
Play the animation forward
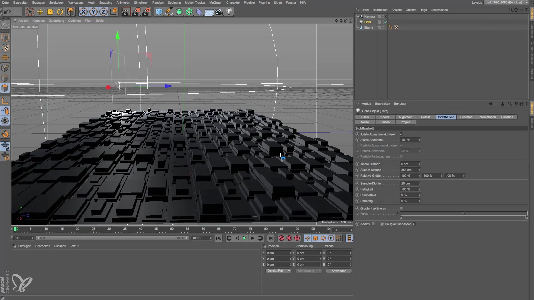(x=244, y=238)
